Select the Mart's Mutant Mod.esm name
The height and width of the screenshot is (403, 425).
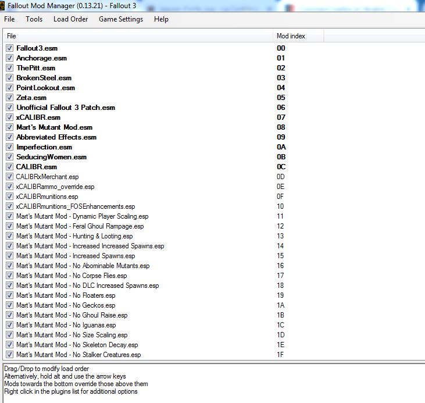[54, 127]
